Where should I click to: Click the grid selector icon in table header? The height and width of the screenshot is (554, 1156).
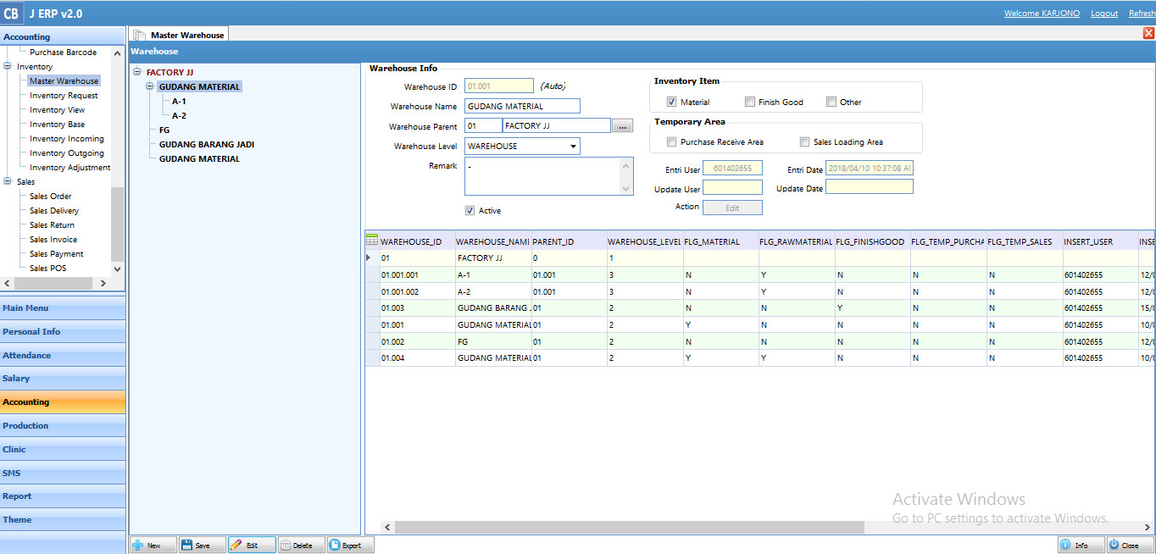372,241
